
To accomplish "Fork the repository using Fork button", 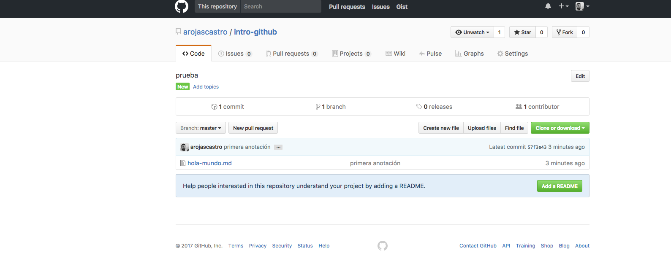I will coord(565,32).
